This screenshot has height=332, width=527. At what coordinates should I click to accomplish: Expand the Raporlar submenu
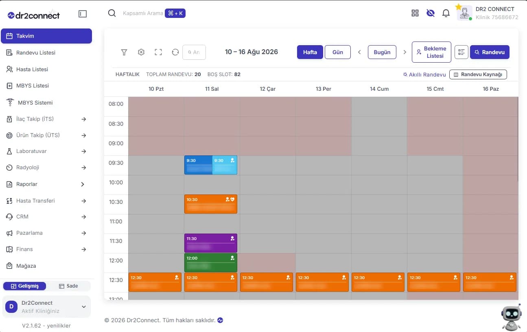pos(83,184)
